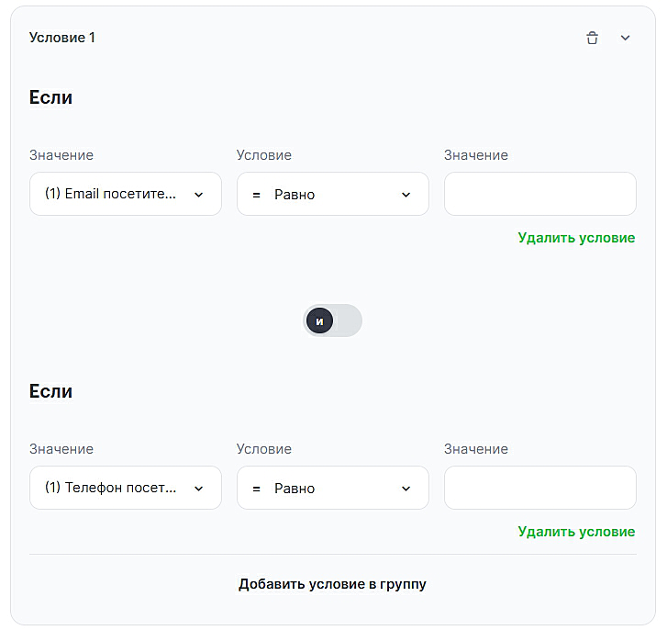Focus the empty value field in Email row
The image size is (667, 630).
point(539,194)
